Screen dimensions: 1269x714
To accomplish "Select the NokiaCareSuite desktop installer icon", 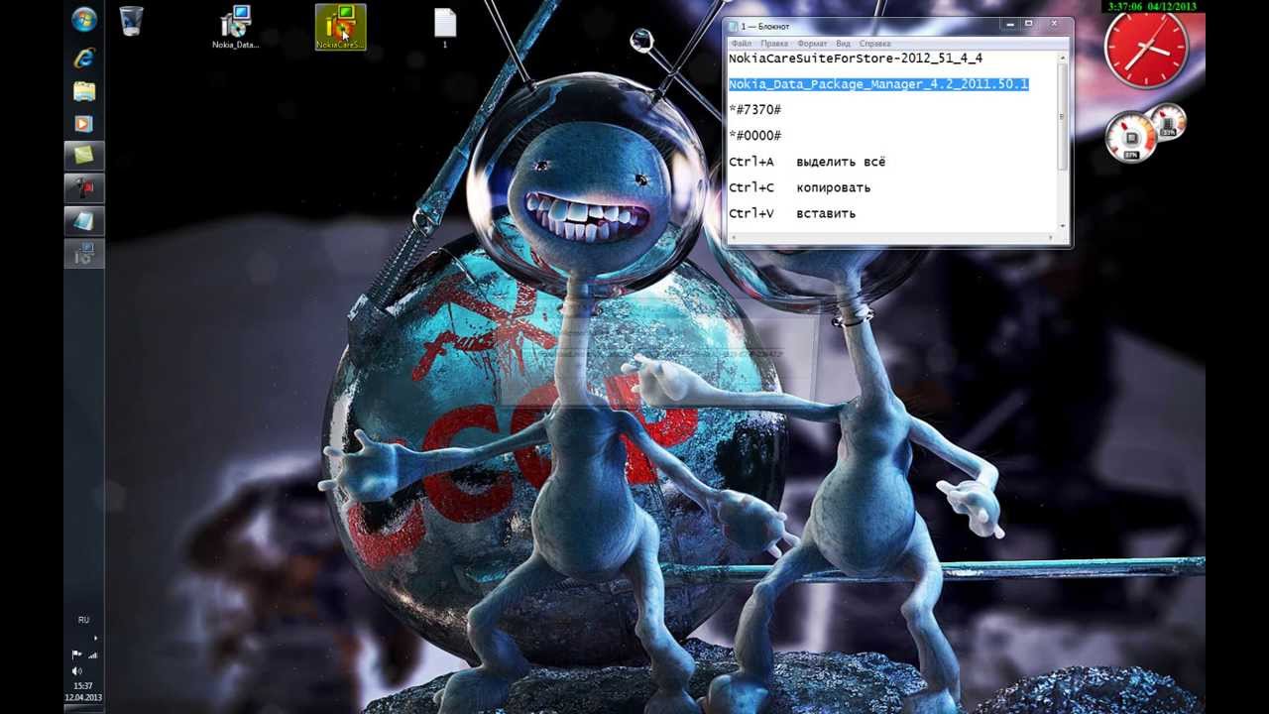I will [x=340, y=27].
